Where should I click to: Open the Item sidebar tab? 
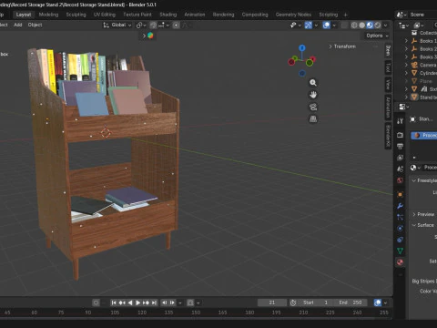point(388,51)
